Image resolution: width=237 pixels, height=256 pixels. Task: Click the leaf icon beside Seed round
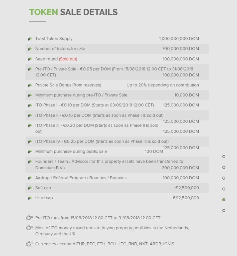[x=30, y=59]
